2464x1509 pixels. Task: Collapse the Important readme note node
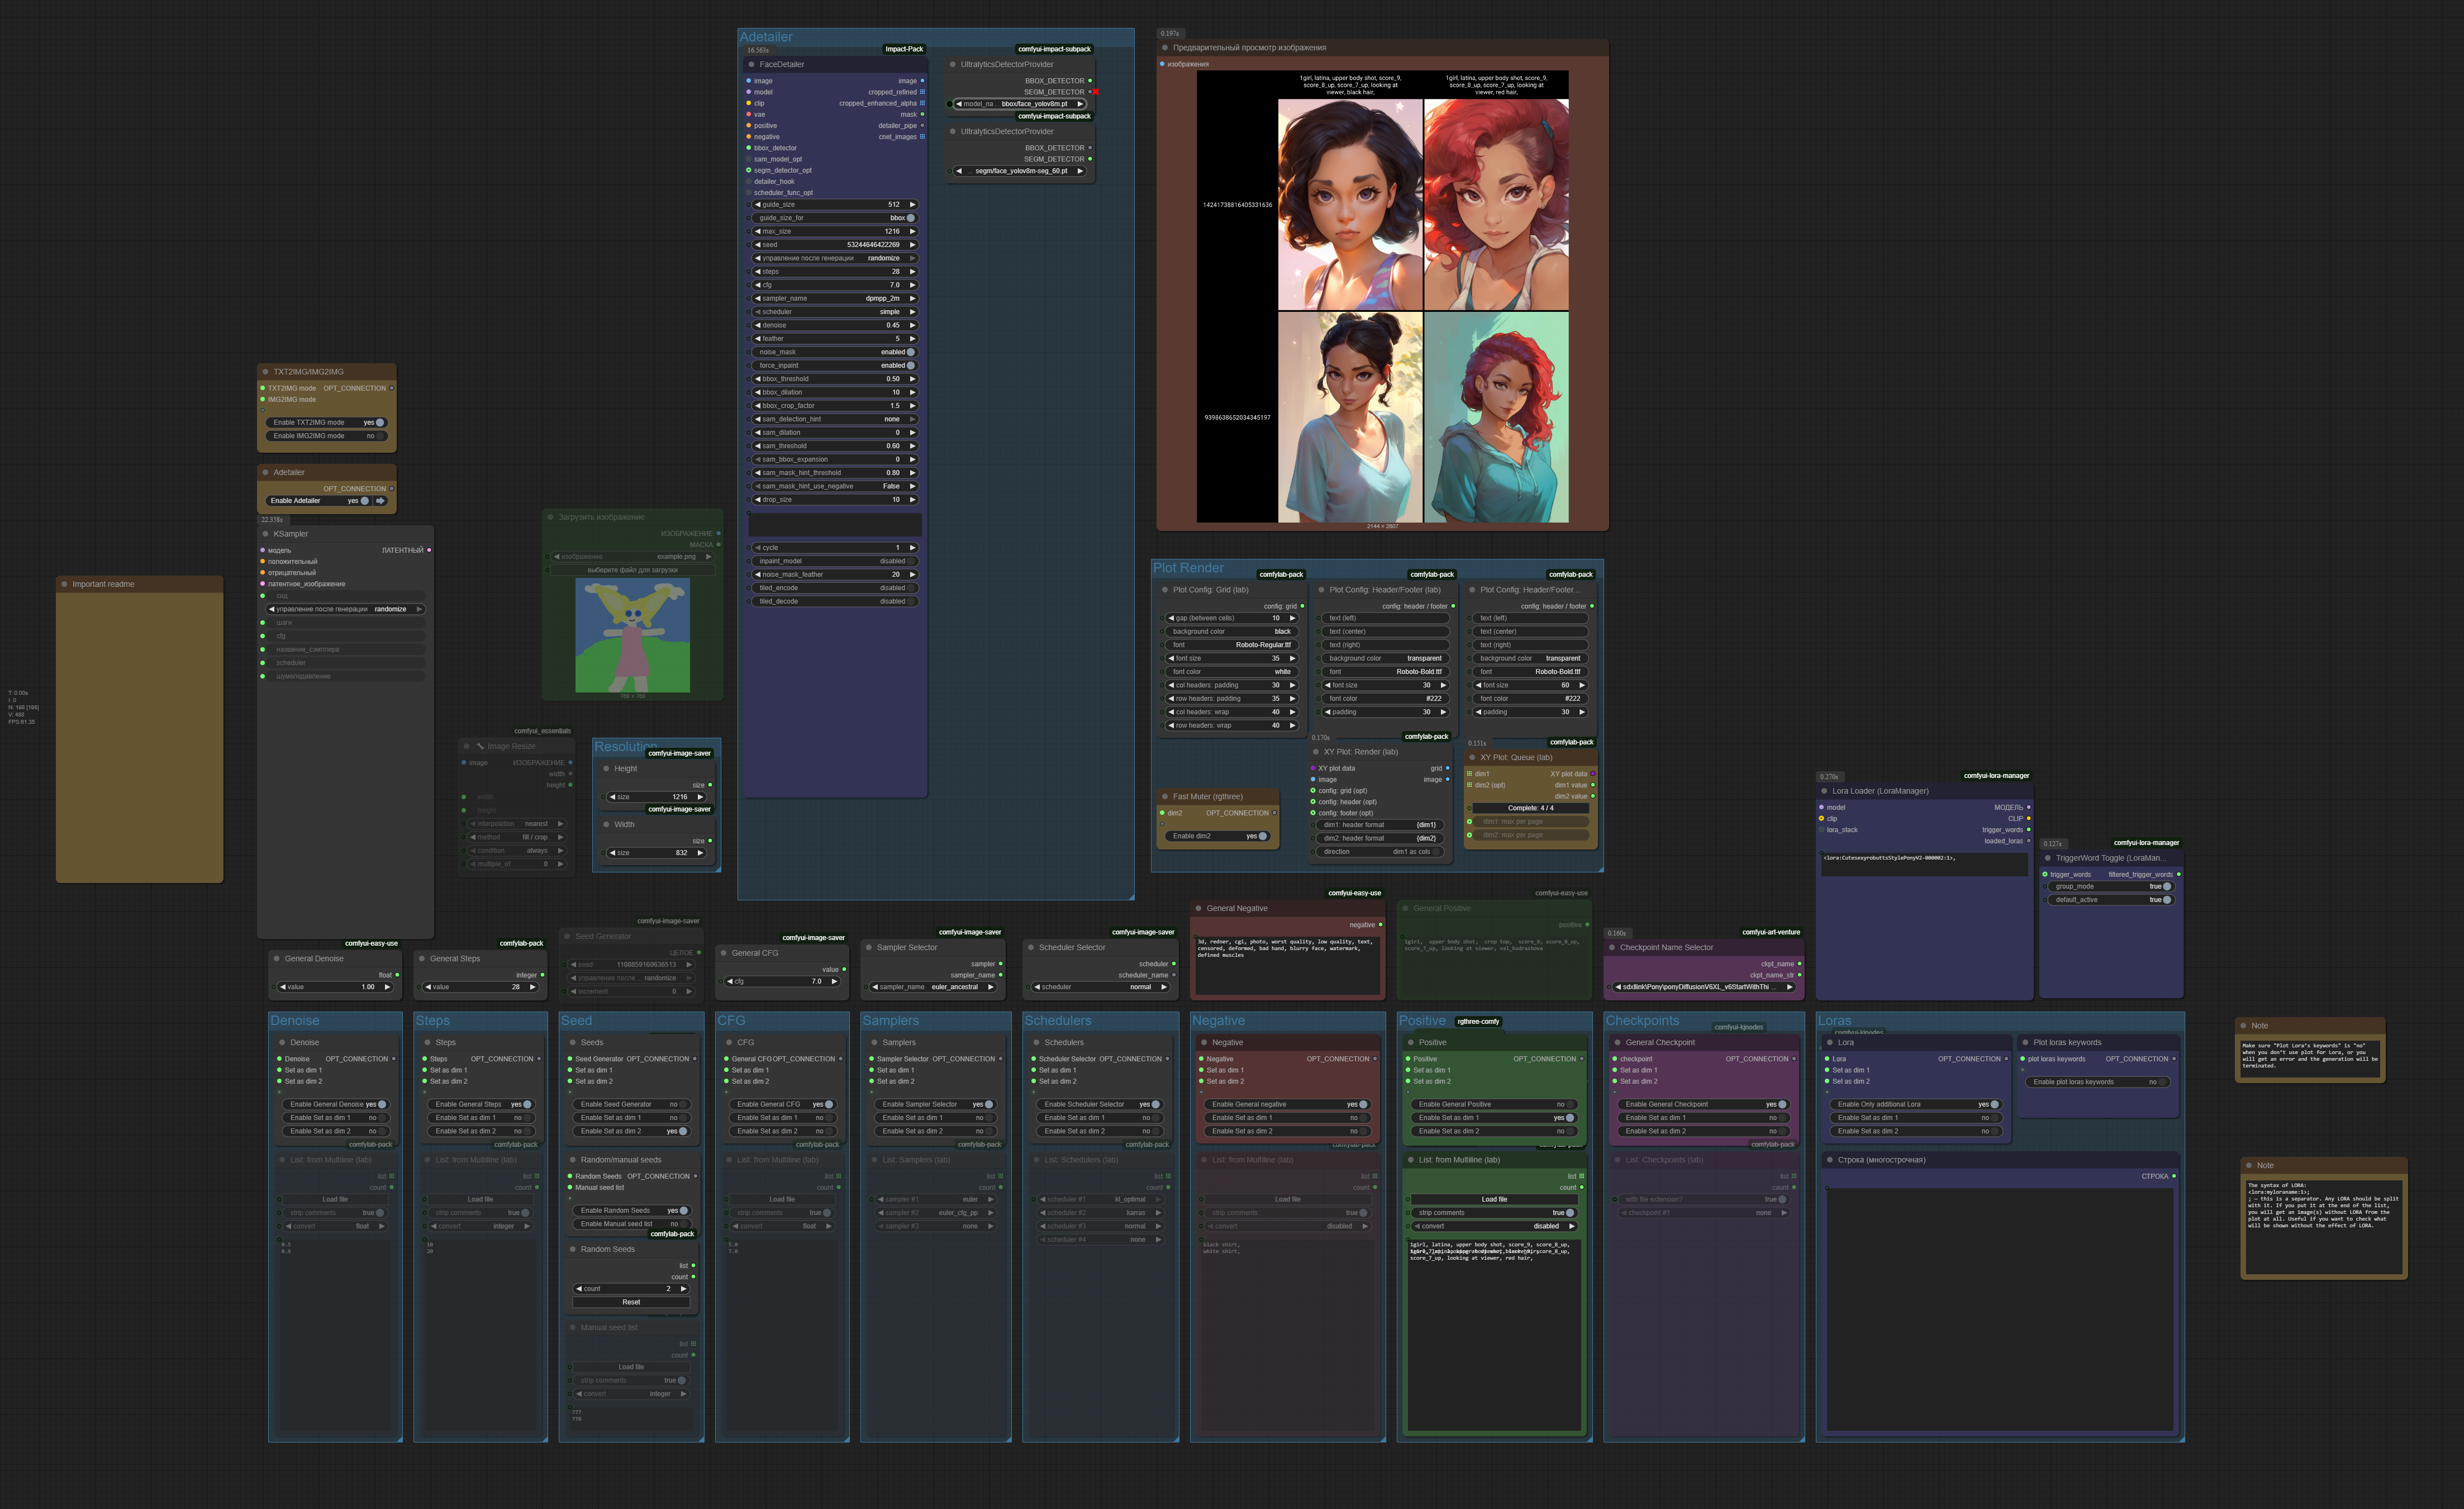point(64,584)
